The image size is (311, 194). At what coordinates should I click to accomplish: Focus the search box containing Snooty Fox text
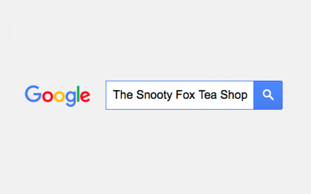click(180, 95)
